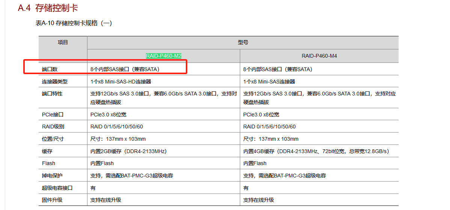
Task: Click the 内置4GB缓存 72bit位宽 cell
Action: click(x=316, y=151)
